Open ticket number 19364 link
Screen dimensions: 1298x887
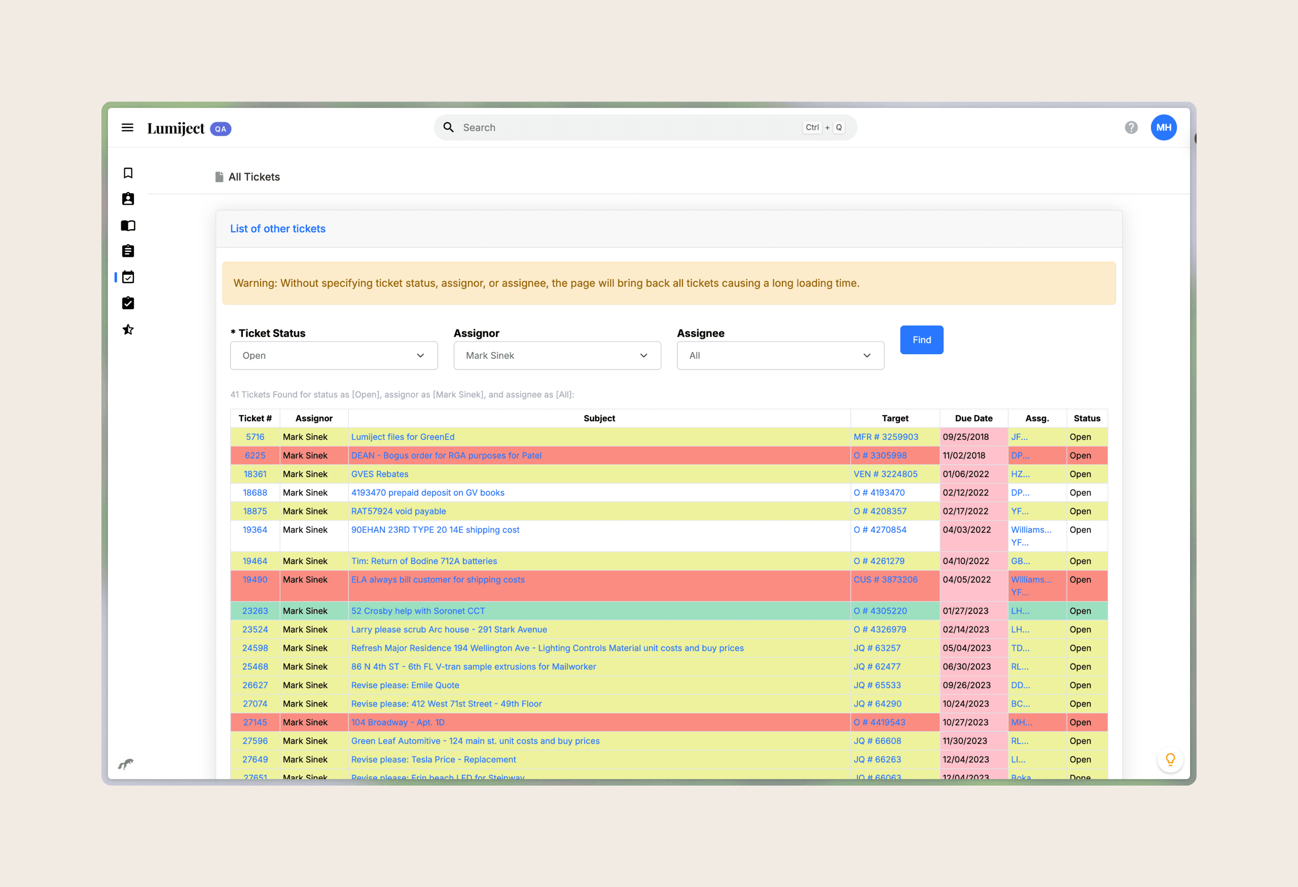(255, 530)
